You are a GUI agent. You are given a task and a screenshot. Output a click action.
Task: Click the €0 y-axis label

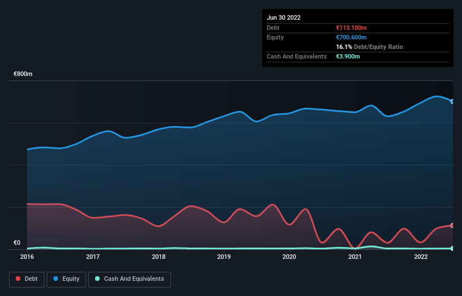[17, 243]
